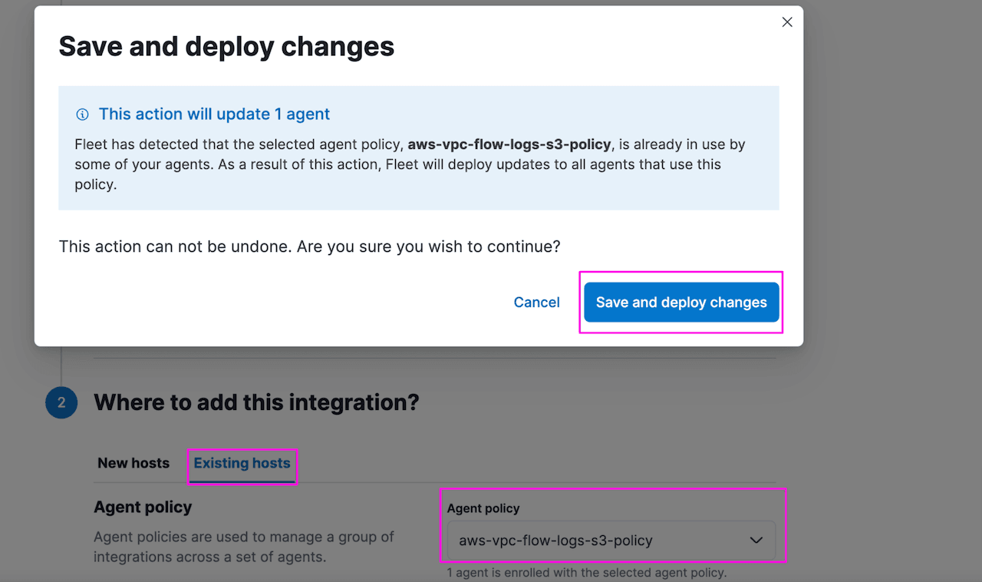Switch to the New hosts tab

click(x=133, y=463)
